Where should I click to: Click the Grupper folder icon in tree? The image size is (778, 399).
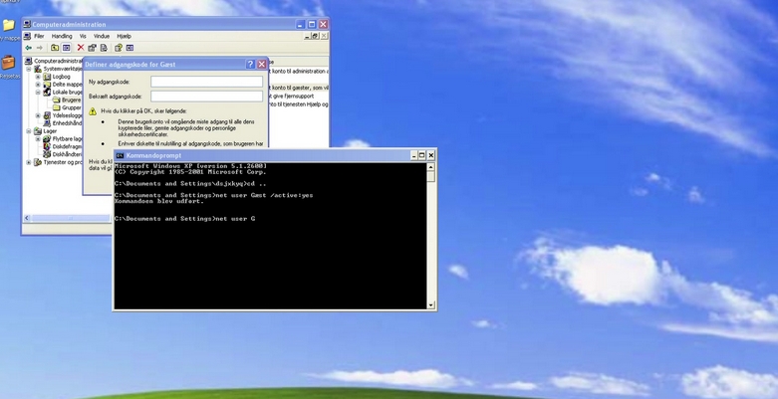(x=56, y=107)
